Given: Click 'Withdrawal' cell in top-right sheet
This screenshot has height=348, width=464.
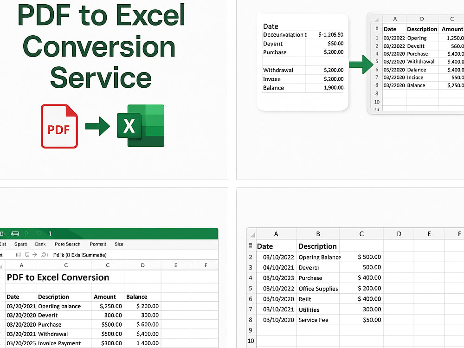Looking at the screenshot, I should click(x=421, y=62).
